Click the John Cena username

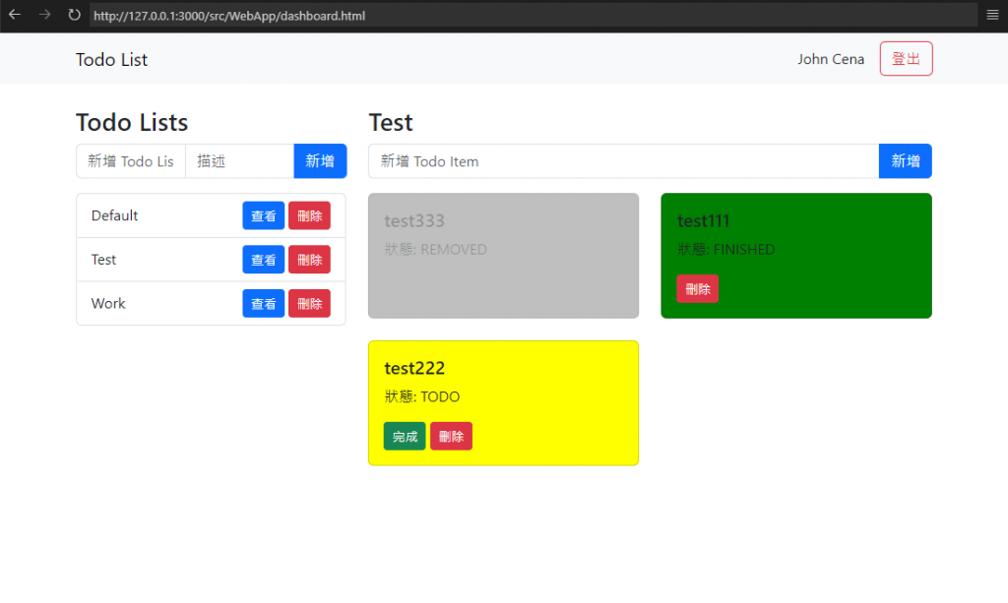coord(831,59)
